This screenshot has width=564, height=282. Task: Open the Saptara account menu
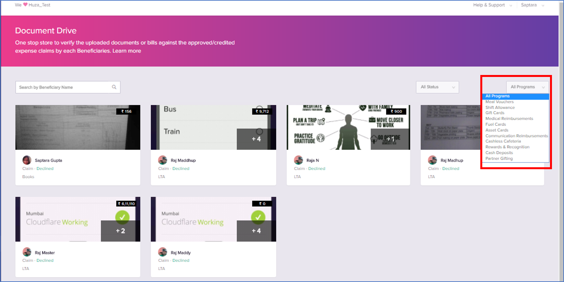point(532,5)
